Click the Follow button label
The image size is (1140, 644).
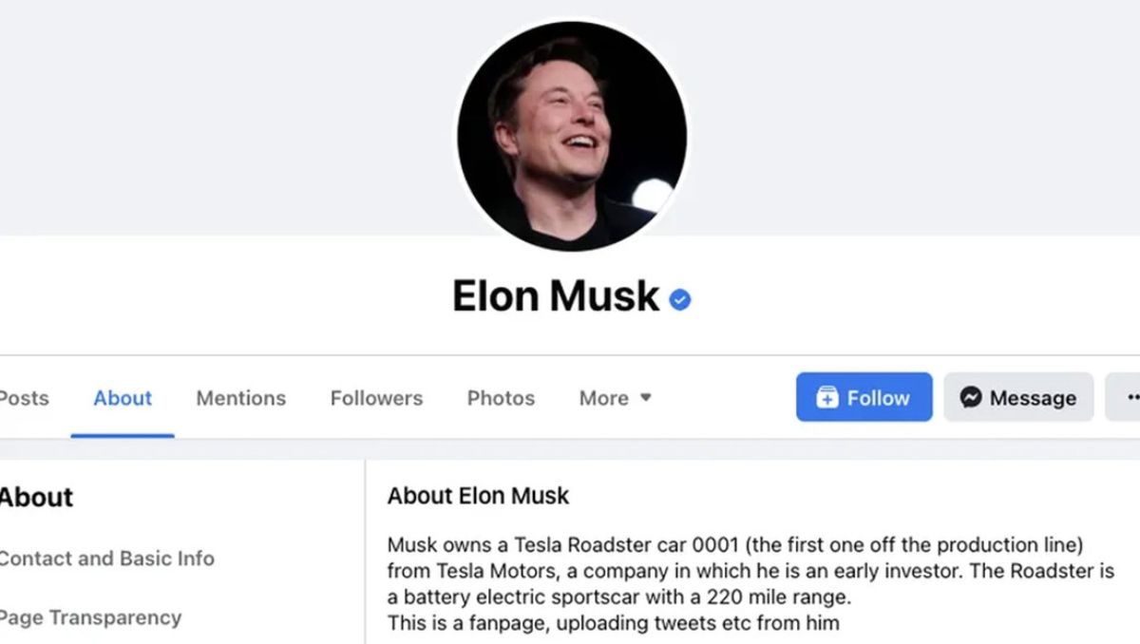click(x=879, y=398)
